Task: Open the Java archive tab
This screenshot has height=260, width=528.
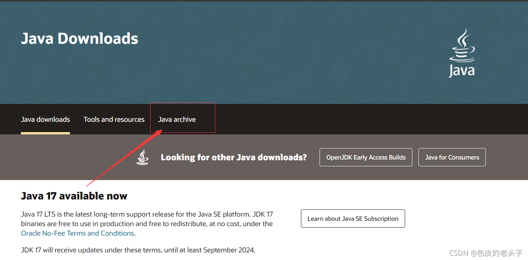Action: click(x=177, y=120)
